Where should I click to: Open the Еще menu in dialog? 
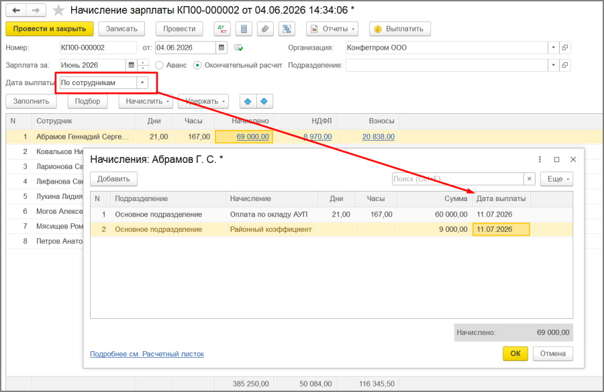[556, 179]
